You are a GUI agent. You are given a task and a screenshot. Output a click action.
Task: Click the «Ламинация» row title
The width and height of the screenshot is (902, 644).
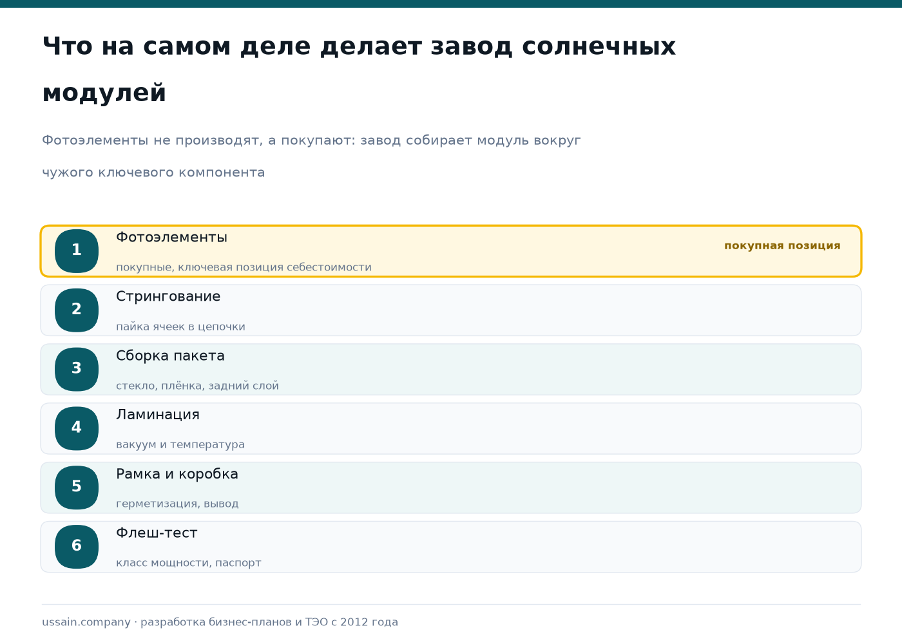(158, 415)
